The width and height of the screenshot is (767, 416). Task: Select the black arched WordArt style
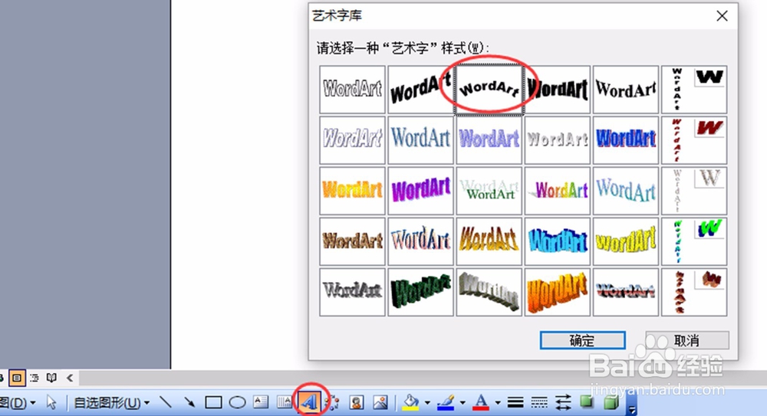tap(489, 90)
